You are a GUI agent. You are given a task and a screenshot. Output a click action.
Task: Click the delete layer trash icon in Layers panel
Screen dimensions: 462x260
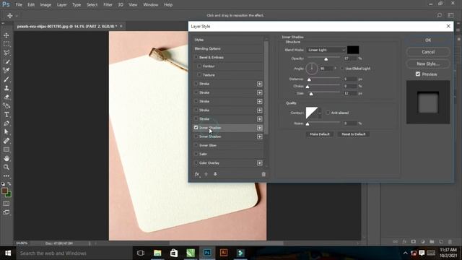[x=450, y=242]
